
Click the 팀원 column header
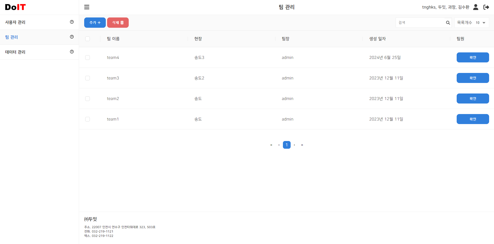coord(460,39)
